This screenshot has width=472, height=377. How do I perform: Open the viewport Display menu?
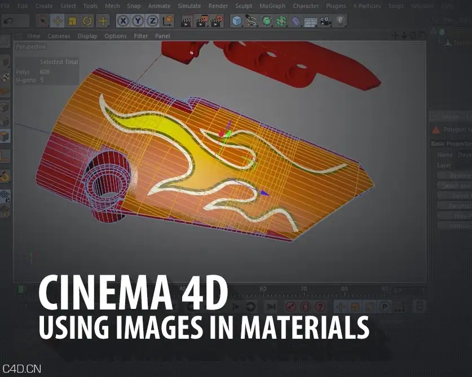87,36
